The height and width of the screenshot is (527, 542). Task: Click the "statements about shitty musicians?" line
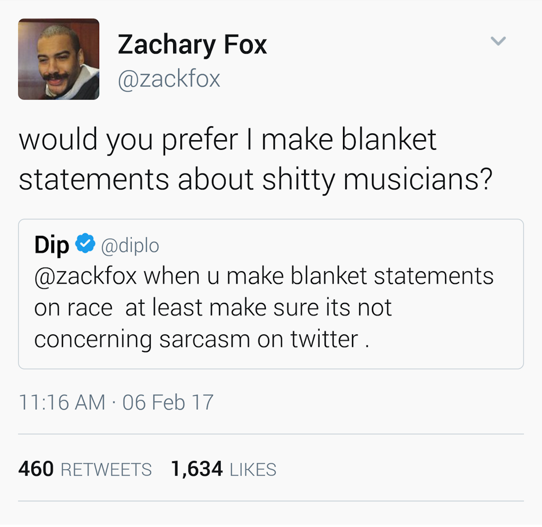[255, 179]
